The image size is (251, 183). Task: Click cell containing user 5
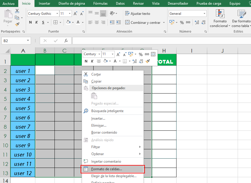[x=23, y=108]
